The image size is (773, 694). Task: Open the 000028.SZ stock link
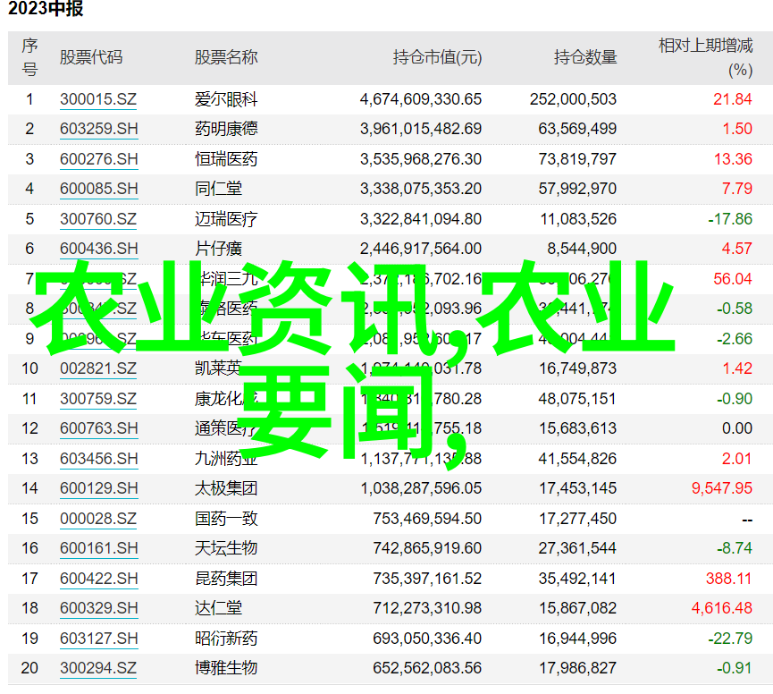98,519
